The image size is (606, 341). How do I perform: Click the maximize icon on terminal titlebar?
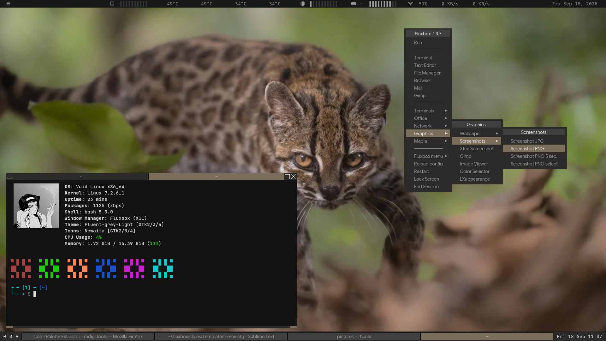287,176
